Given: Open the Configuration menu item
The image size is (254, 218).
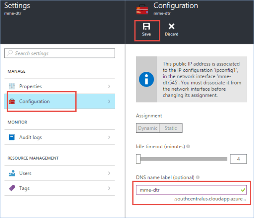Looking at the screenshot, I should click(x=34, y=101).
